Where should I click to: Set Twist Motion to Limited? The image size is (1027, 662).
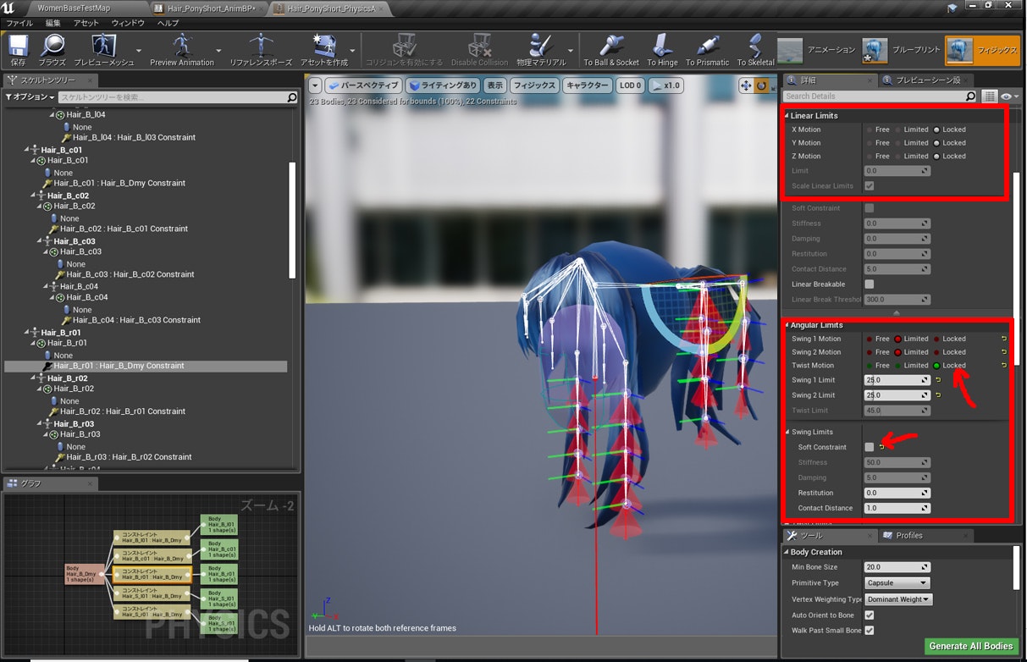898,366
